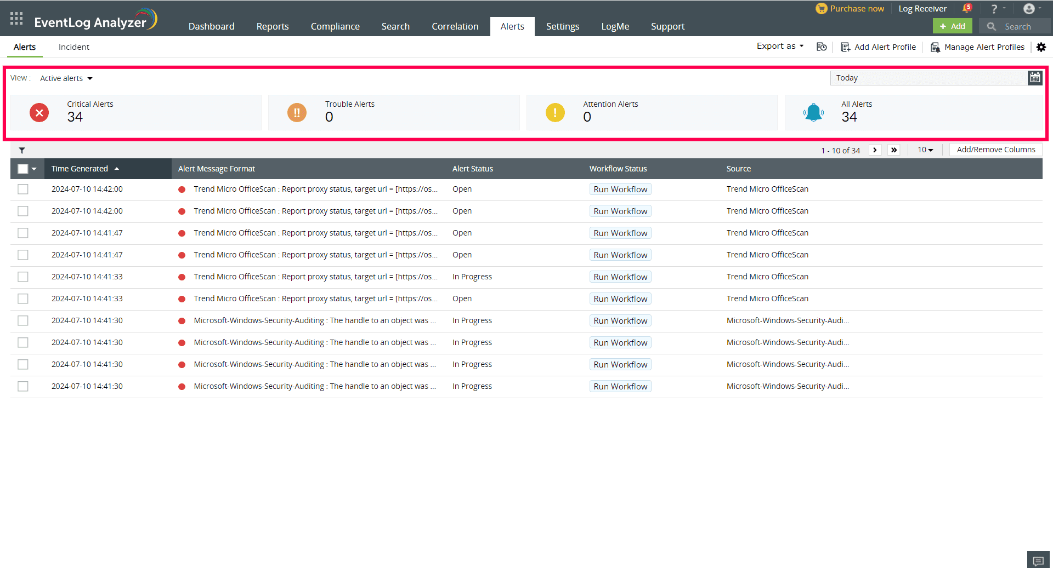Switch to the Incident tab

point(73,47)
